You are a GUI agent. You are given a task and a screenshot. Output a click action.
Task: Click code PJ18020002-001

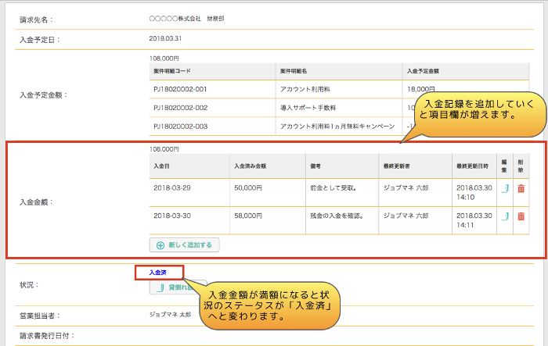coord(180,89)
